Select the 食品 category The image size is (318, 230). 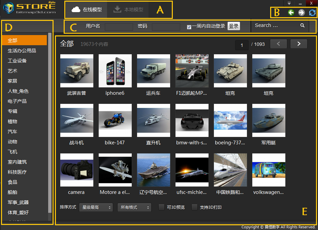[24, 182]
